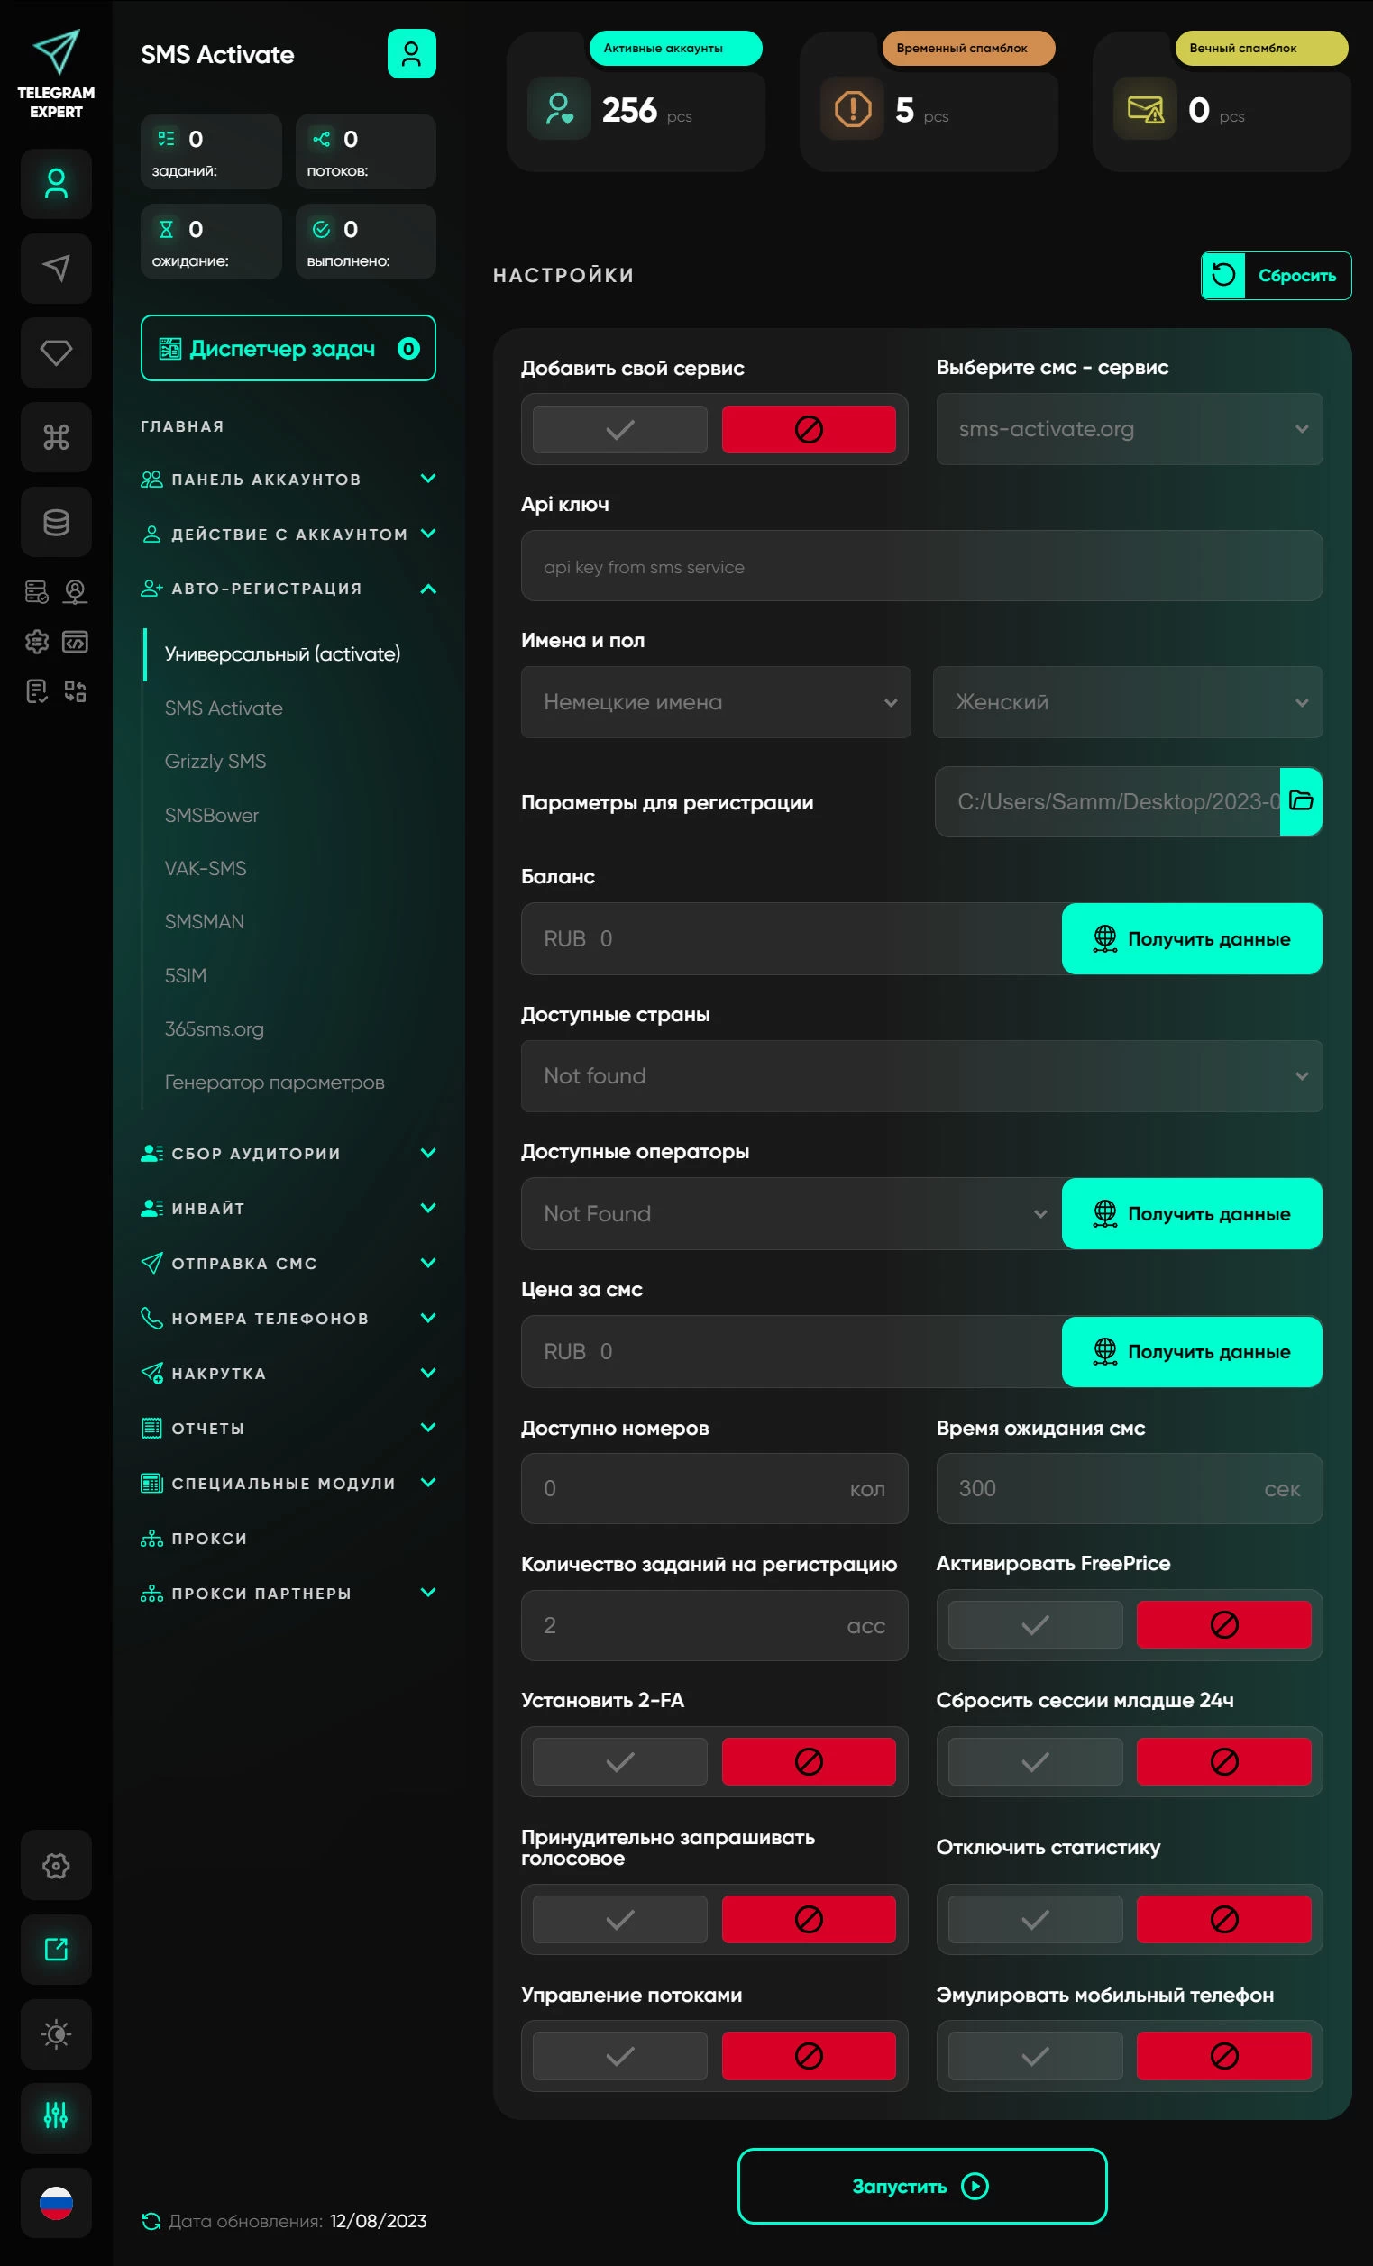This screenshot has width=1373, height=2266.
Task: Click the teal profile button beside SMS Activate title
Action: click(411, 54)
